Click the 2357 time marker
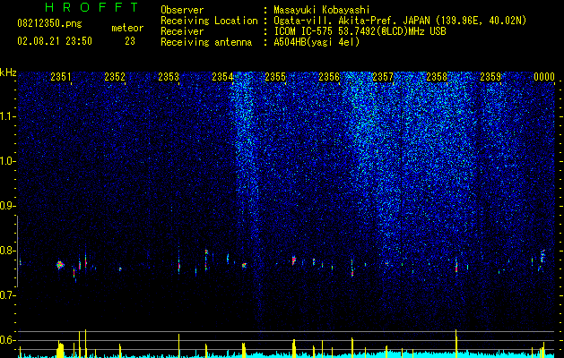Viewport: 564px width, 358px height. (x=383, y=77)
